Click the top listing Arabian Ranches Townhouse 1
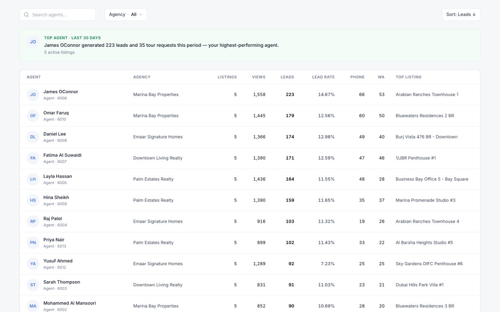 (x=427, y=95)
